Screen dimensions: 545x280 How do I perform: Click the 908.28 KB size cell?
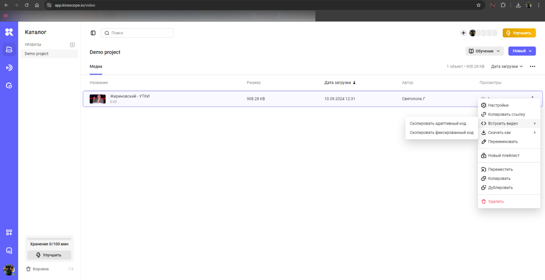[x=256, y=99]
